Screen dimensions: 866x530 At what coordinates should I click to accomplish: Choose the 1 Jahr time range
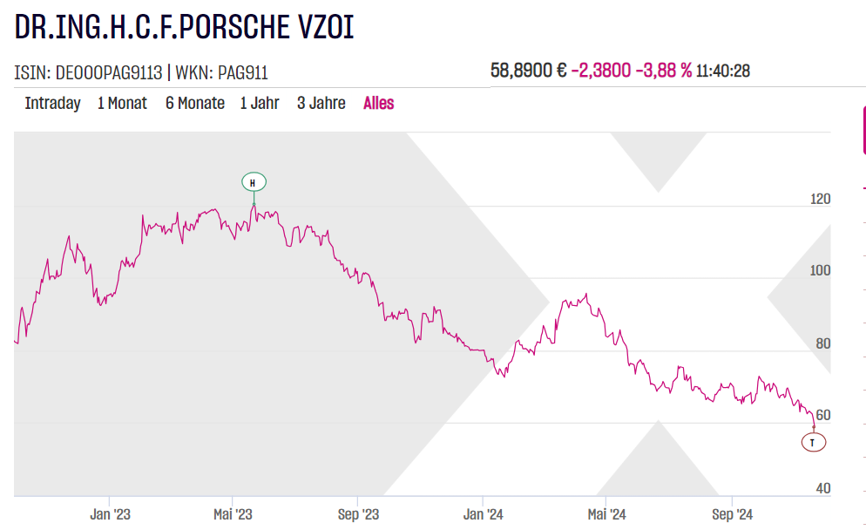coord(260,103)
